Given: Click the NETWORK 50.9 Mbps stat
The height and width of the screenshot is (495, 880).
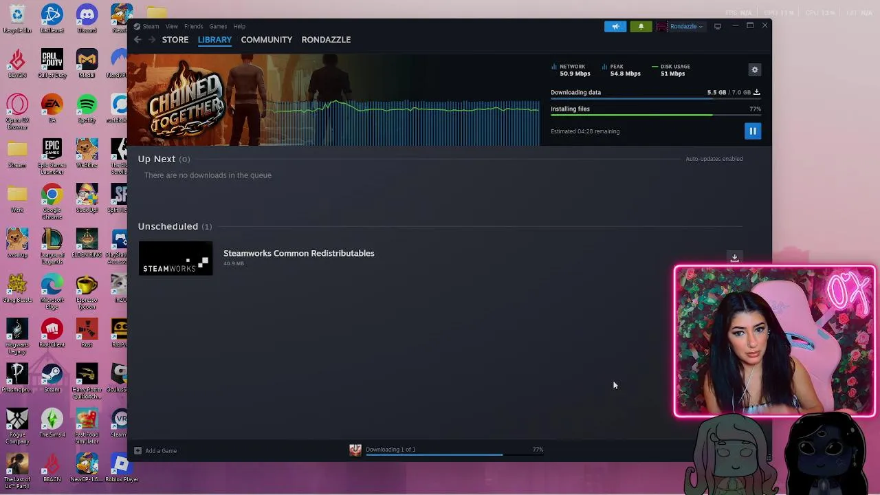Looking at the screenshot, I should click(571, 70).
